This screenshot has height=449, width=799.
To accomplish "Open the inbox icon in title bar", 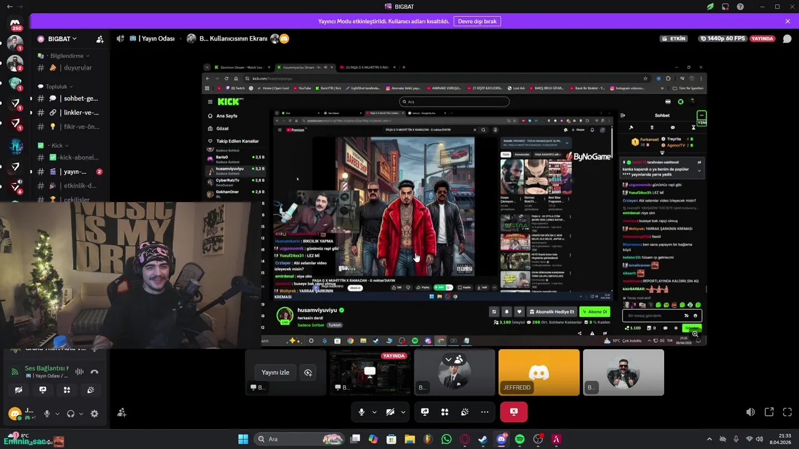I will (725, 7).
